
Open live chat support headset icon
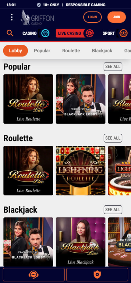click(34, 275)
